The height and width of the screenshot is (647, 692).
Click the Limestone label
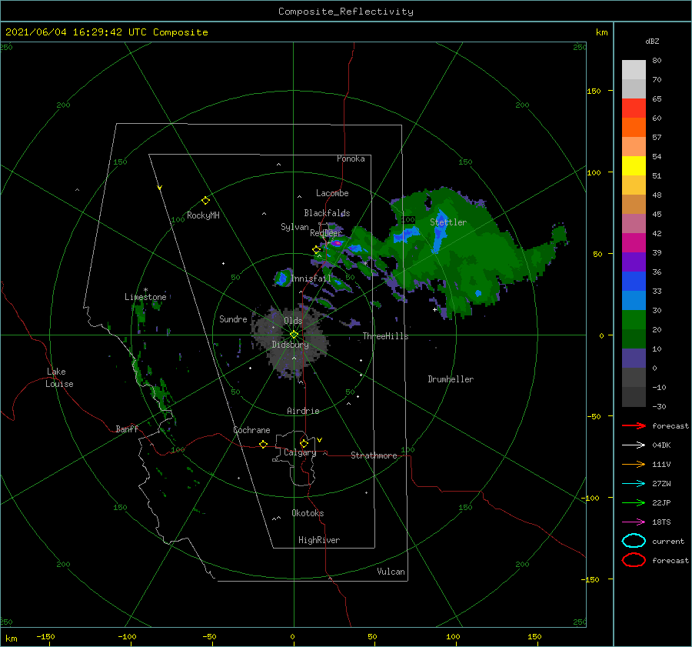[145, 297]
